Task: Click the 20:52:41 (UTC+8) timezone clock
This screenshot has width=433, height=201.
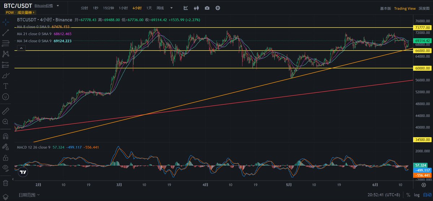Action: tap(384, 195)
